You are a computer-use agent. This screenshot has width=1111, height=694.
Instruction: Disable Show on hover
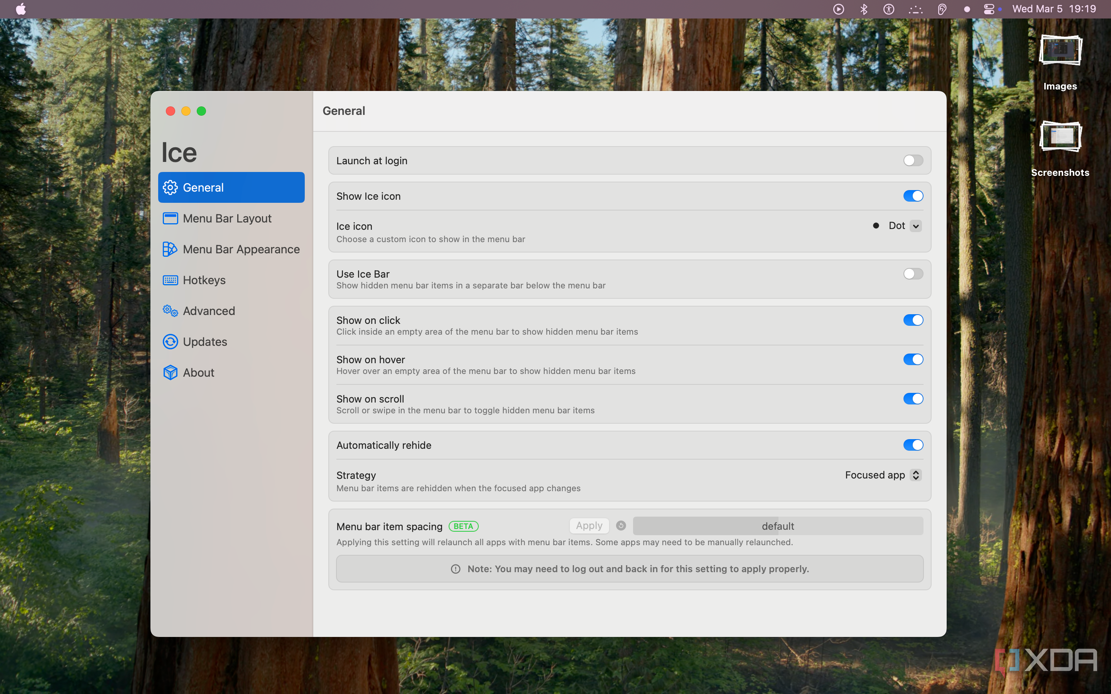pos(913,359)
